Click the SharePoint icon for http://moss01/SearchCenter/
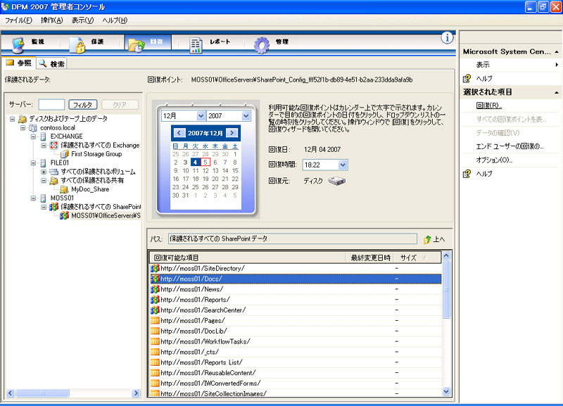The height and width of the screenshot is (406, 563). (x=155, y=310)
